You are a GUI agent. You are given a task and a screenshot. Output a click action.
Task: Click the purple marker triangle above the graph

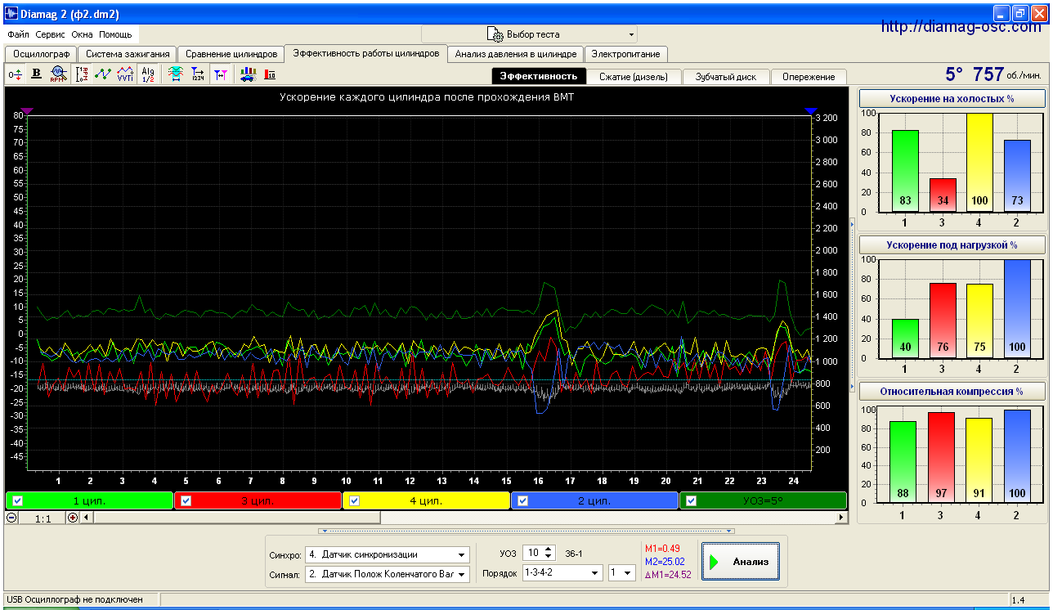click(27, 110)
